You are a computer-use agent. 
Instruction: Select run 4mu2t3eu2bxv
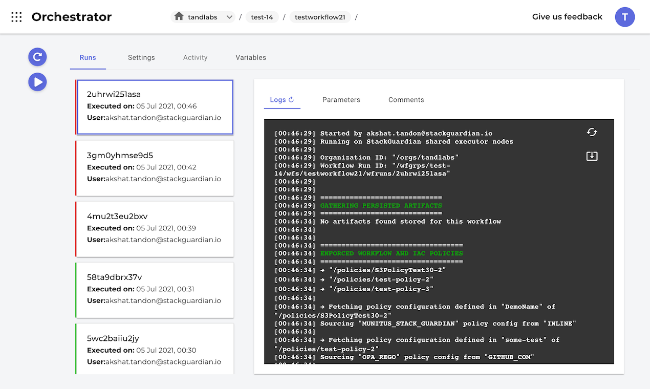[x=155, y=229]
